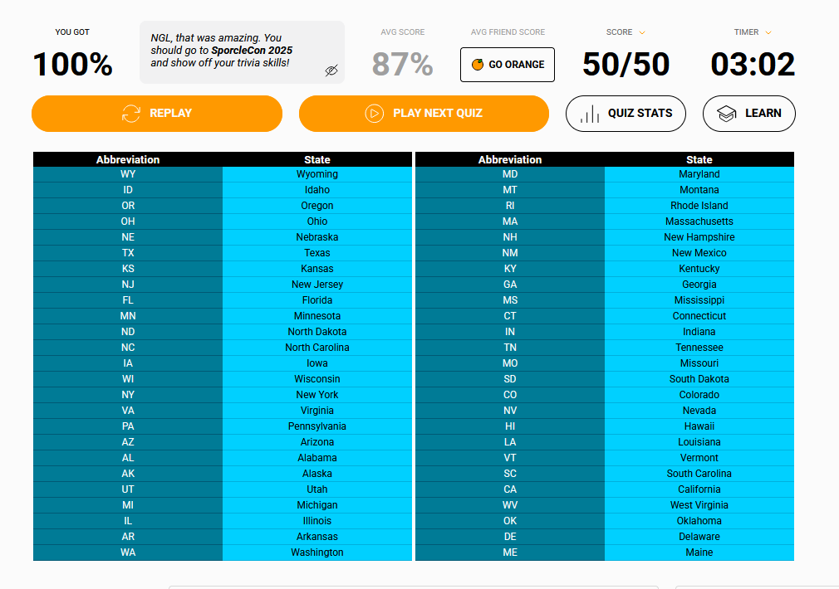839x589 pixels.
Task: Select the Wyoming answer cell
Action: [x=317, y=174]
